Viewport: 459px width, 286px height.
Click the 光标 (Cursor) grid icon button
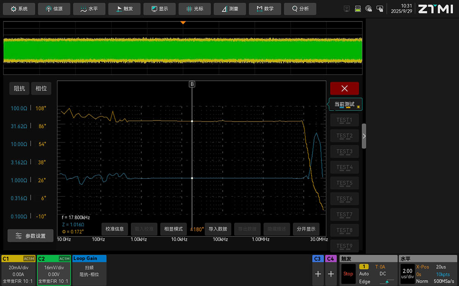point(195,9)
